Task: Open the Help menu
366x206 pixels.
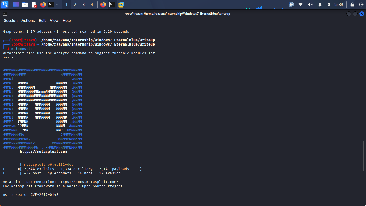Action: click(67, 21)
